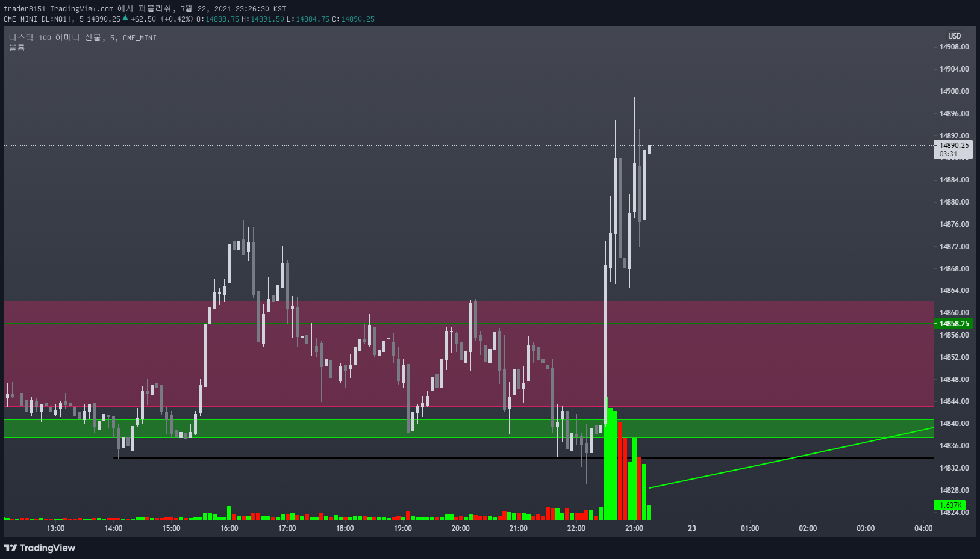Click the 14:00 time axis label
This screenshot has width=980, height=559.
[113, 528]
